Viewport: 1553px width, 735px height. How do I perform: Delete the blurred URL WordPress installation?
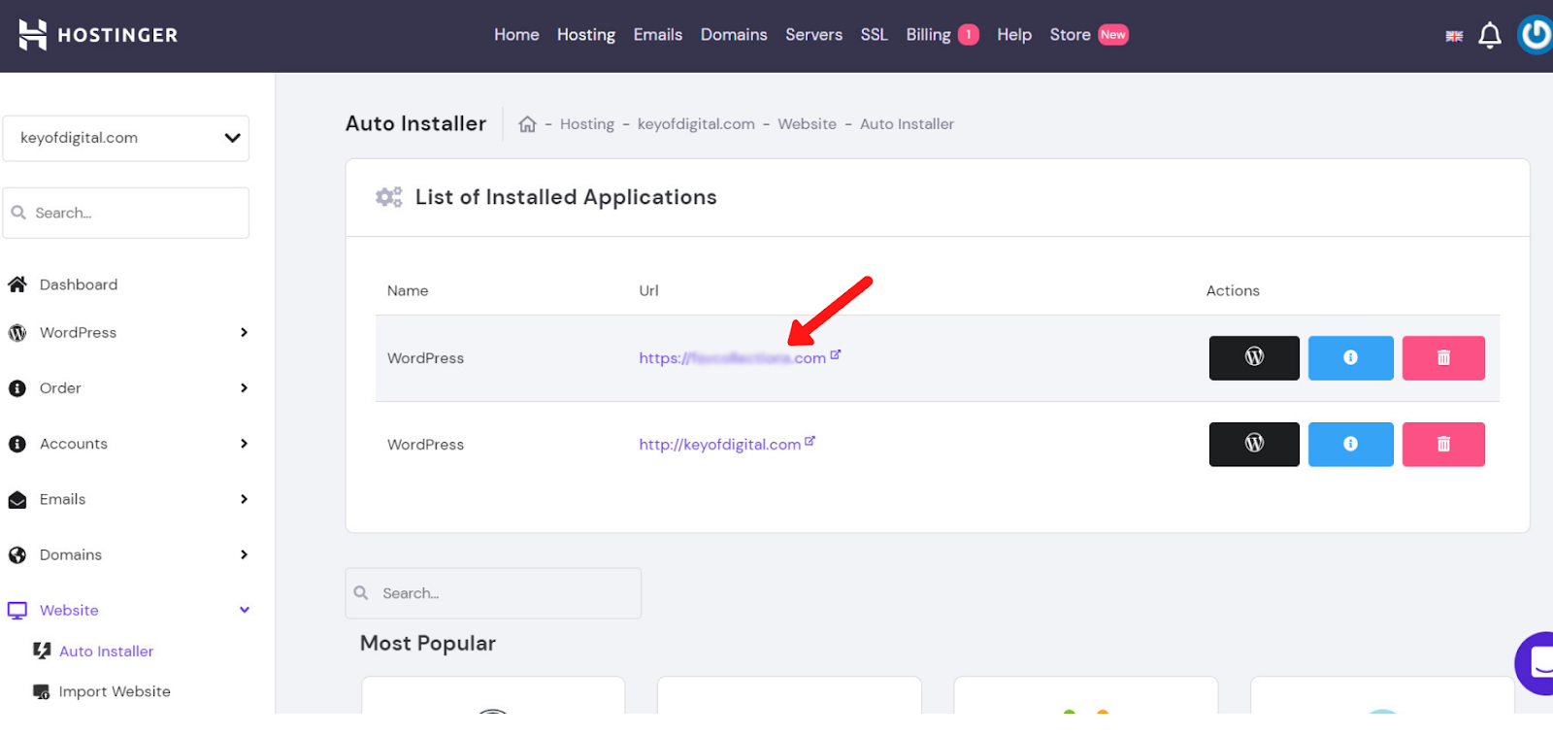pos(1443,357)
